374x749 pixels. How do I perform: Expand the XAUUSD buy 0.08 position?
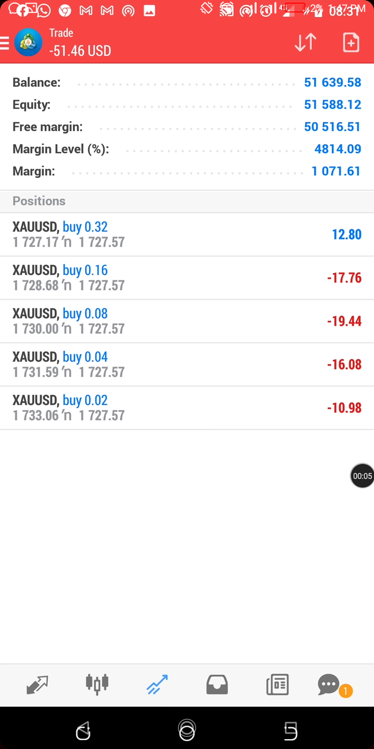(x=187, y=321)
